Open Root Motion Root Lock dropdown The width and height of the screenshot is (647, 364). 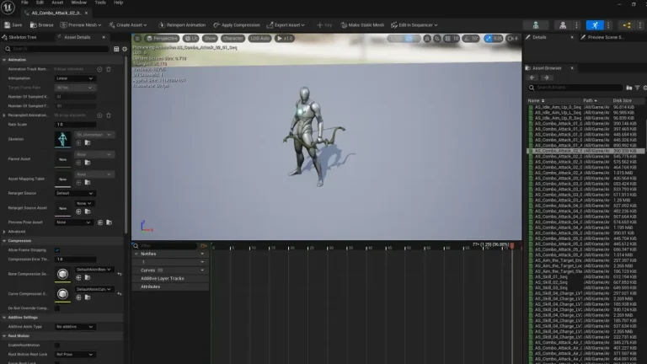pyautogui.click(x=75, y=355)
